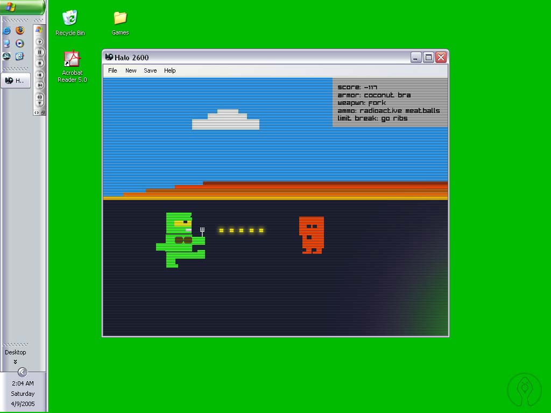The image size is (551, 413).
Task: Click the Halo 2600 title bar icon
Action: (x=109, y=57)
